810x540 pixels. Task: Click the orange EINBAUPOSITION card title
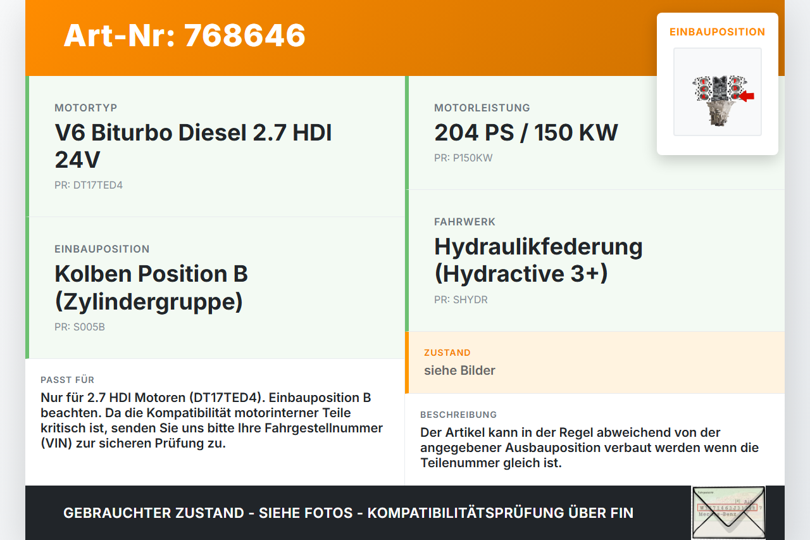click(718, 32)
